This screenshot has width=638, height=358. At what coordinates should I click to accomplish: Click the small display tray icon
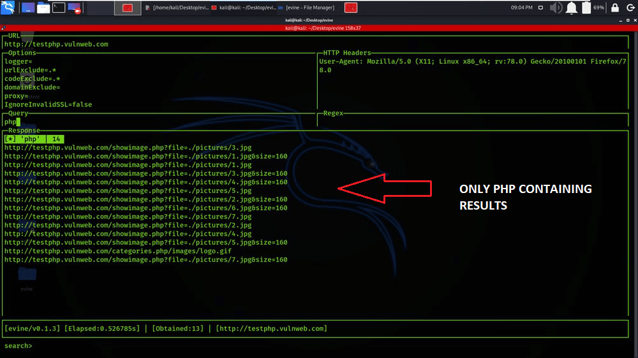click(x=540, y=8)
